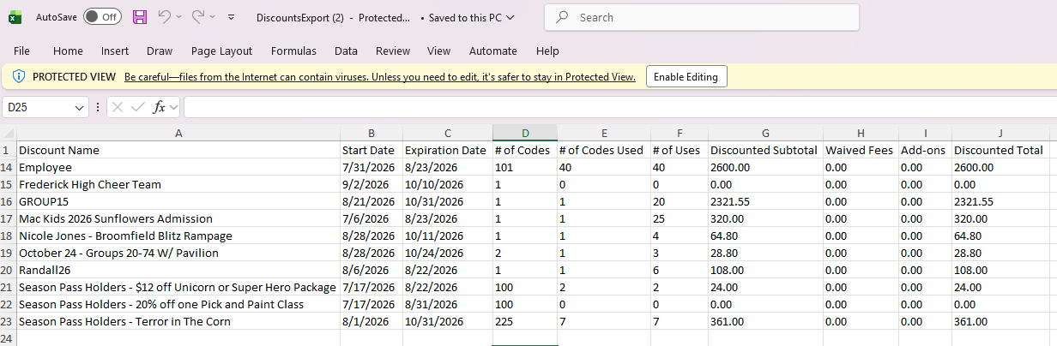
Task: Click the Insert Function fx icon
Action: [x=160, y=107]
